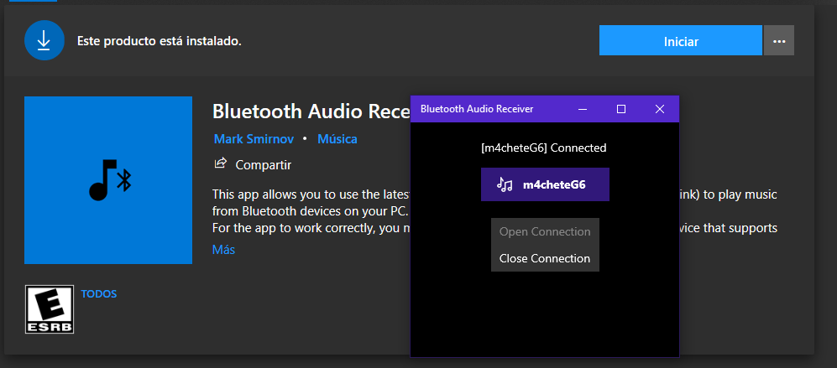This screenshot has height=368, width=837.
Task: Click the store page app title heading
Action: [x=311, y=111]
